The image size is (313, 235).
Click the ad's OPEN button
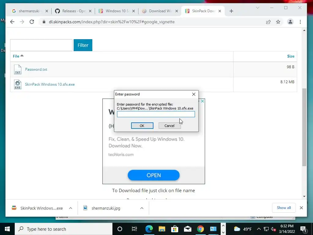pos(154,175)
